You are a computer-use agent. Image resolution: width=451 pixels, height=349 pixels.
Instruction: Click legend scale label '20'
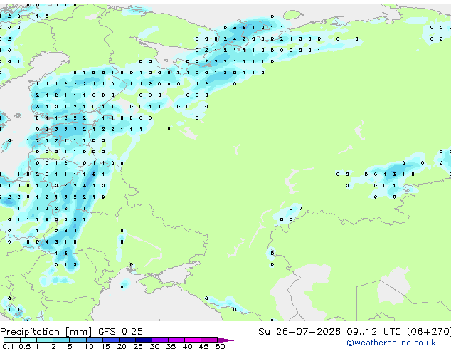tap(122, 346)
